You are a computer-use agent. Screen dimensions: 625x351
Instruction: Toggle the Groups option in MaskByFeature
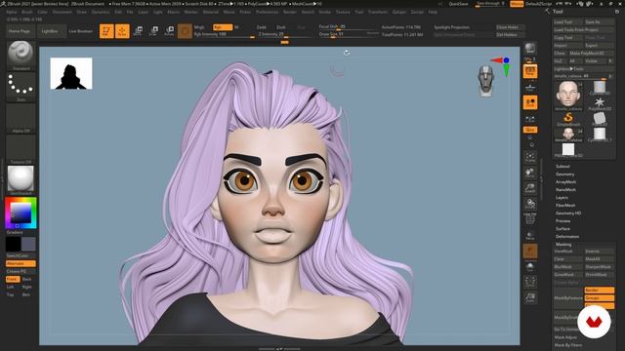click(599, 297)
